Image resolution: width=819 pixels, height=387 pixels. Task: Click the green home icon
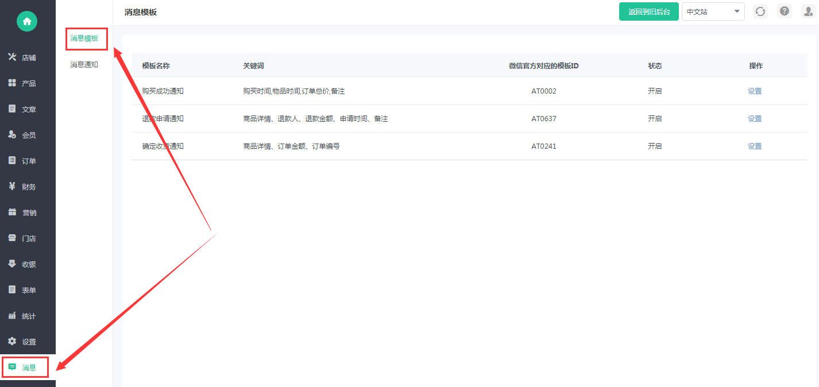click(27, 21)
